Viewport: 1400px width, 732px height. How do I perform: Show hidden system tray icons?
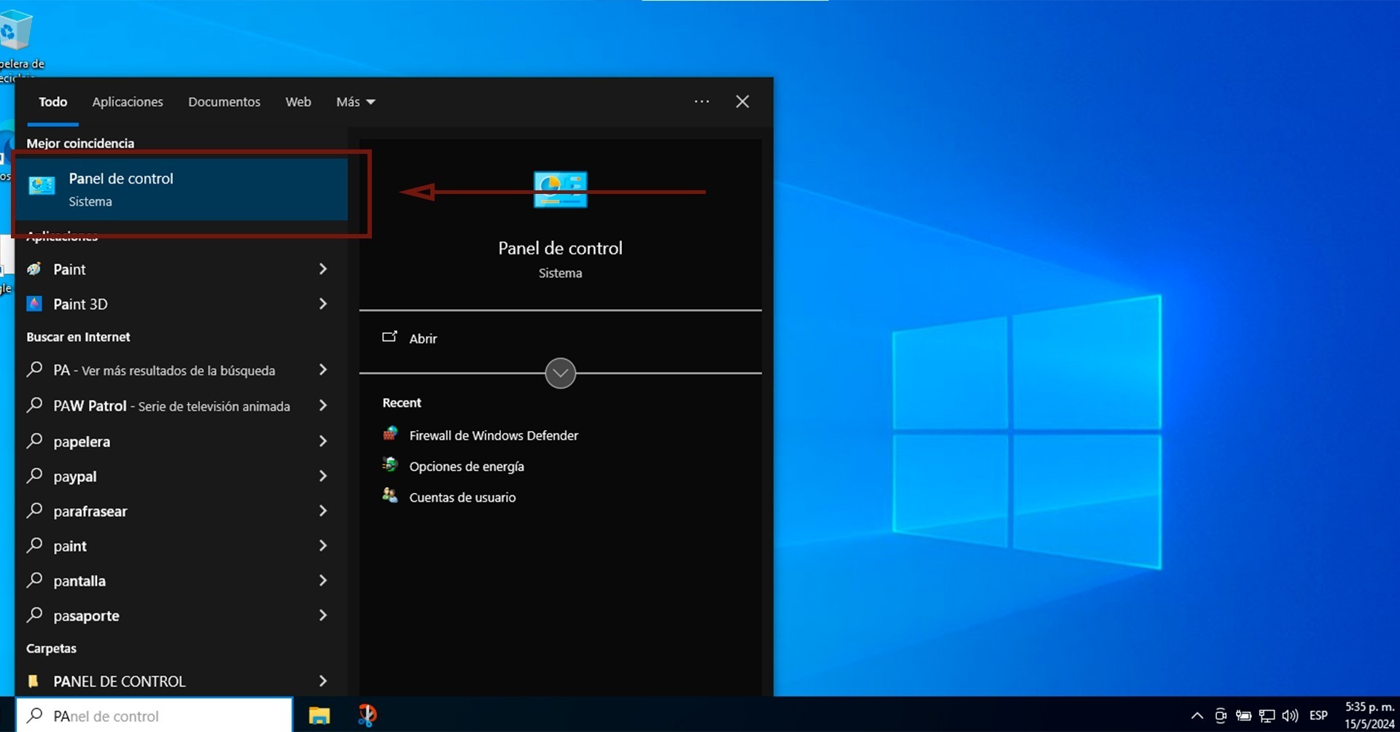tap(1197, 716)
